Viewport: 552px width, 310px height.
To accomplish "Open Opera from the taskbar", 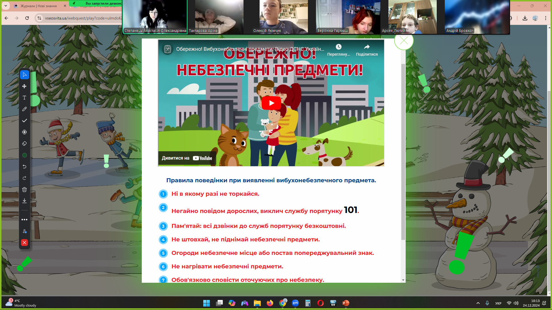I will 321,303.
